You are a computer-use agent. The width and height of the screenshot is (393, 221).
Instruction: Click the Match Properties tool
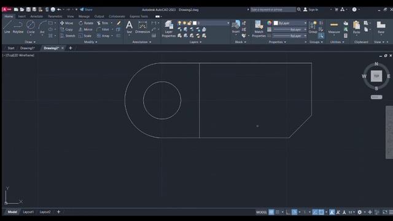[x=259, y=29]
